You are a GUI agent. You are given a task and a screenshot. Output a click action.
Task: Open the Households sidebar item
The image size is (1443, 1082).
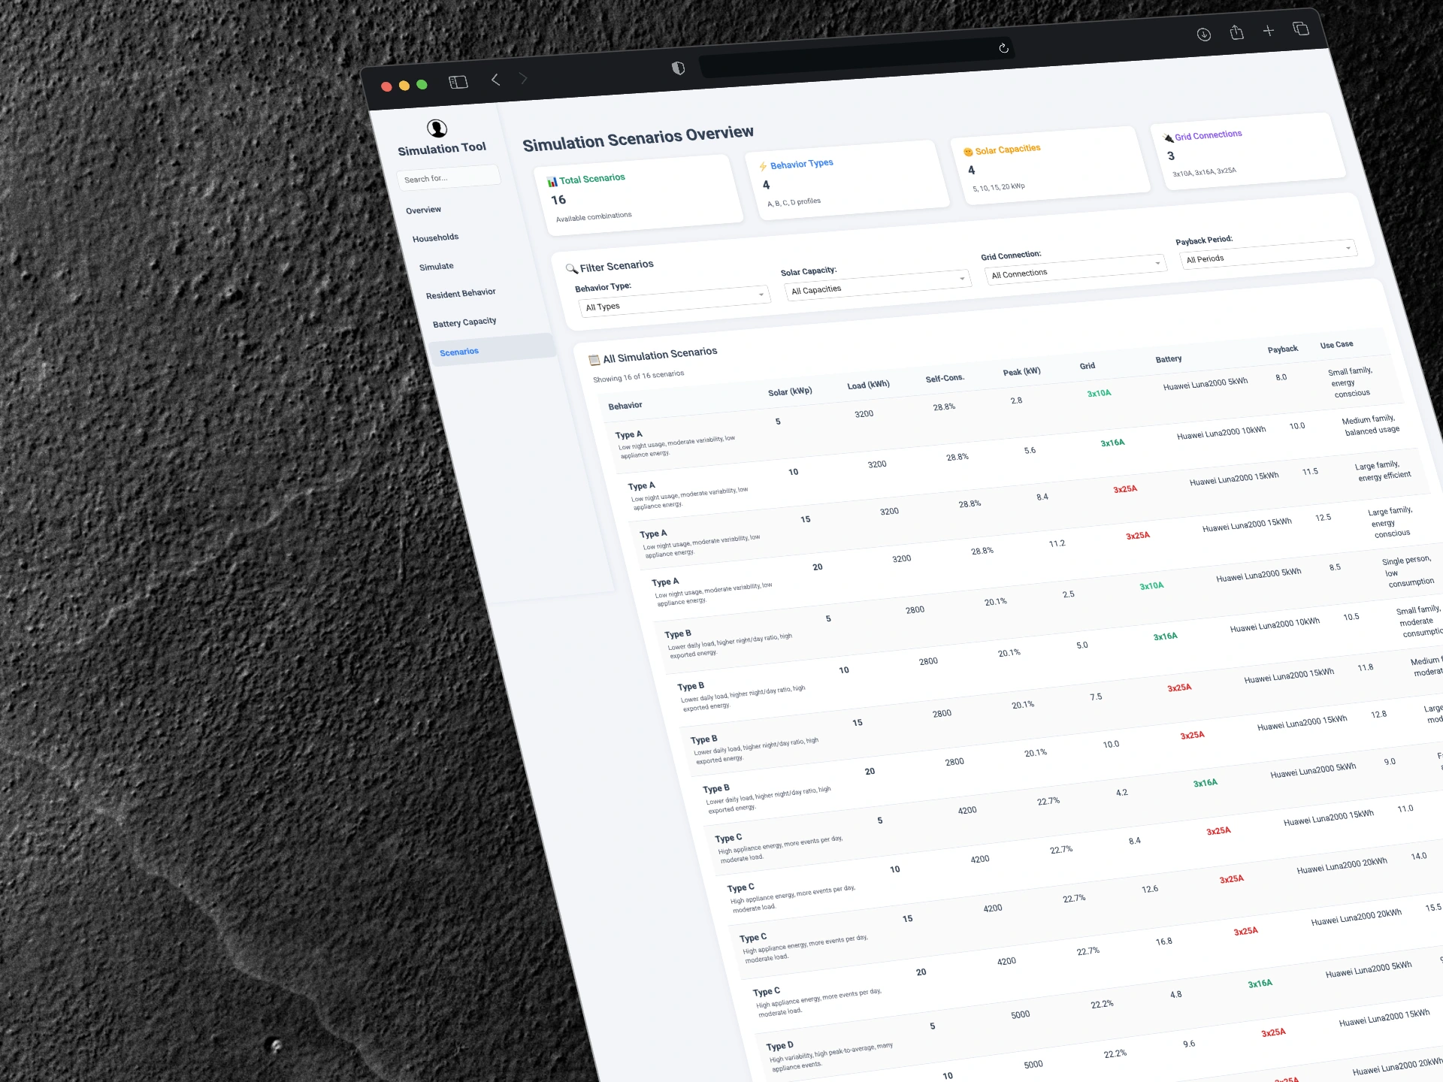click(x=435, y=238)
